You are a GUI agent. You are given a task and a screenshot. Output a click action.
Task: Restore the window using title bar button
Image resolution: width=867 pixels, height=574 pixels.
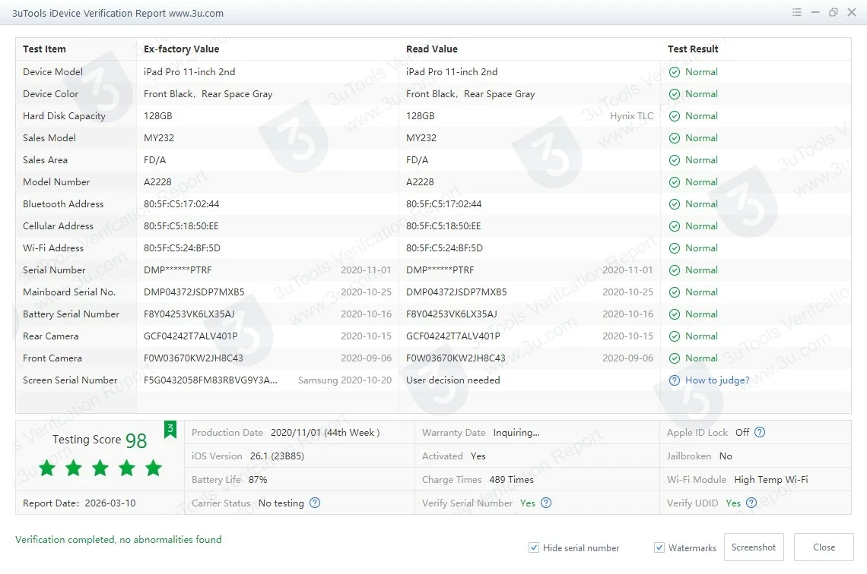point(834,13)
